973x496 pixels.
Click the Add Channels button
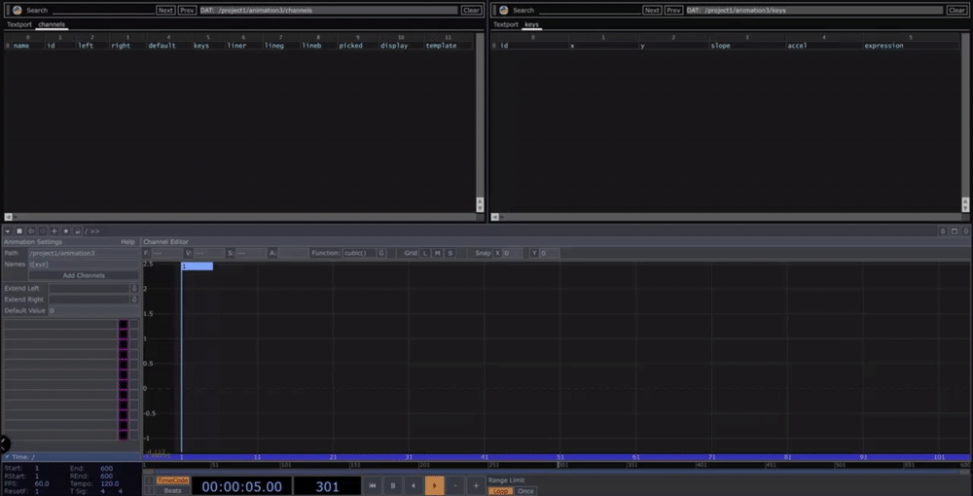84,275
